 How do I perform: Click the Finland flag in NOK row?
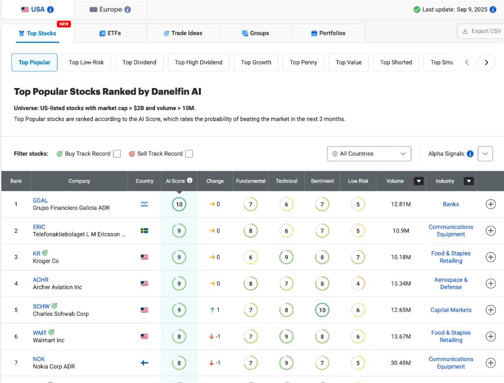[144, 363]
